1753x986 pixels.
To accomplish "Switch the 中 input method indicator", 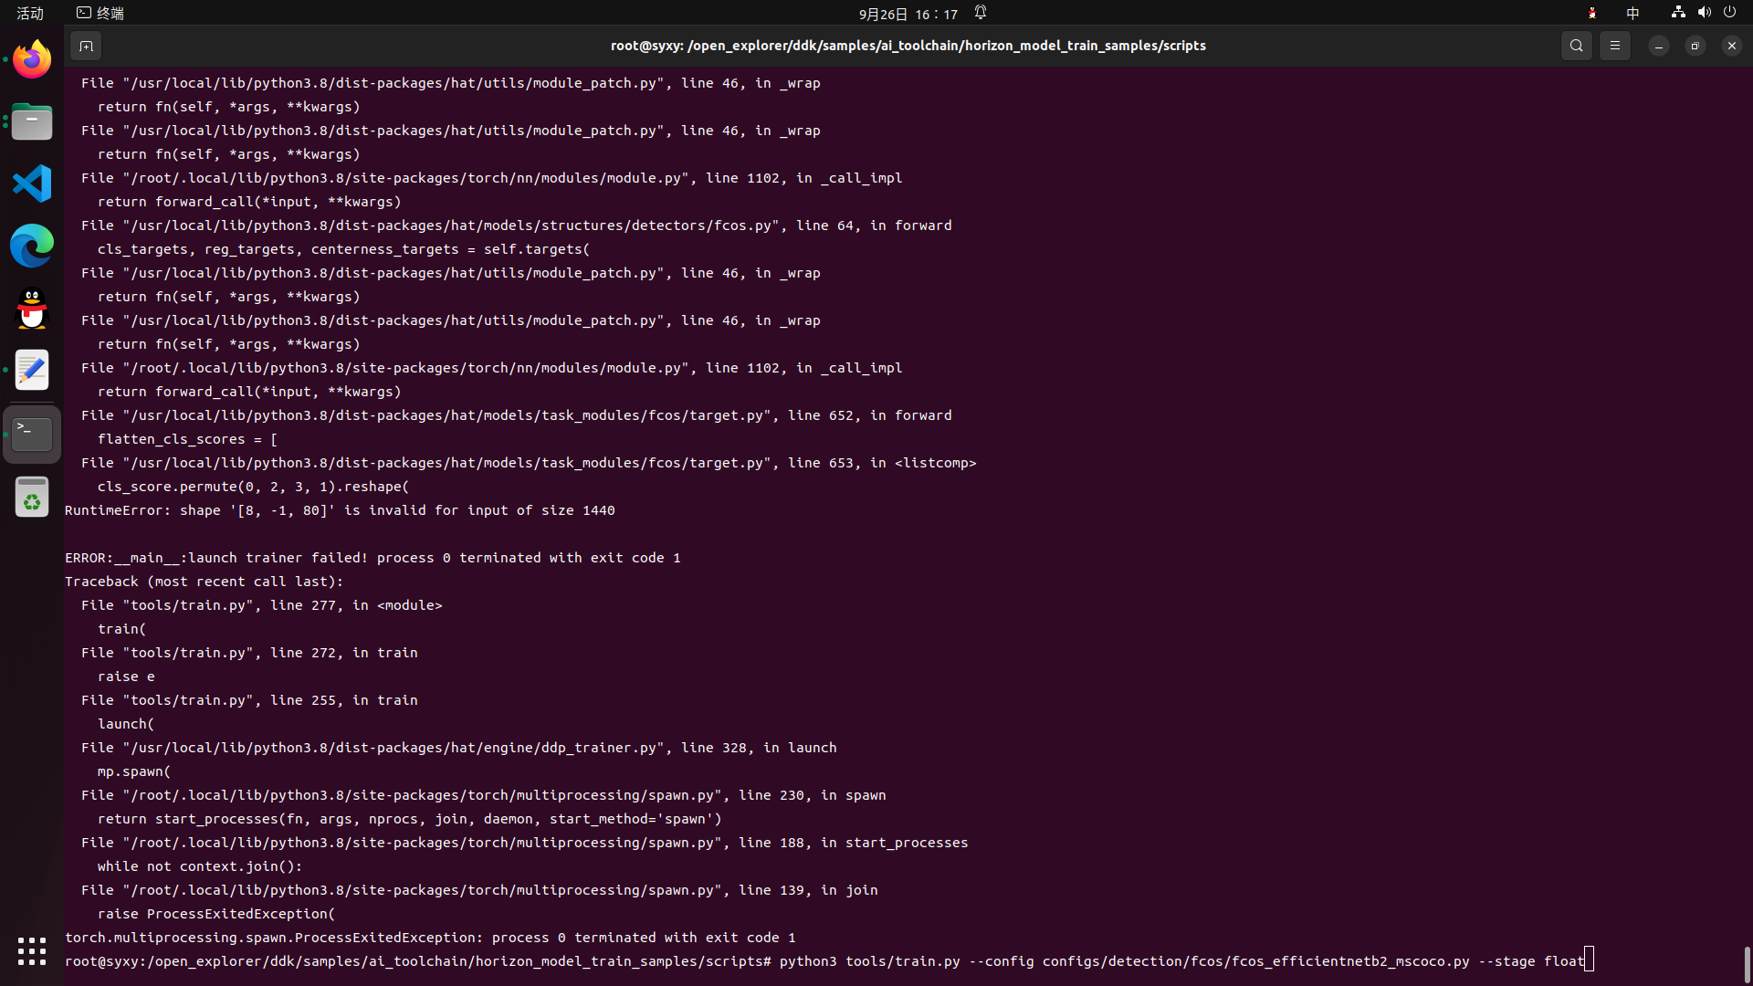I will point(1632,13).
